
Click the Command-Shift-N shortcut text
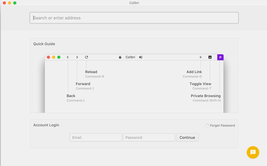(207, 101)
